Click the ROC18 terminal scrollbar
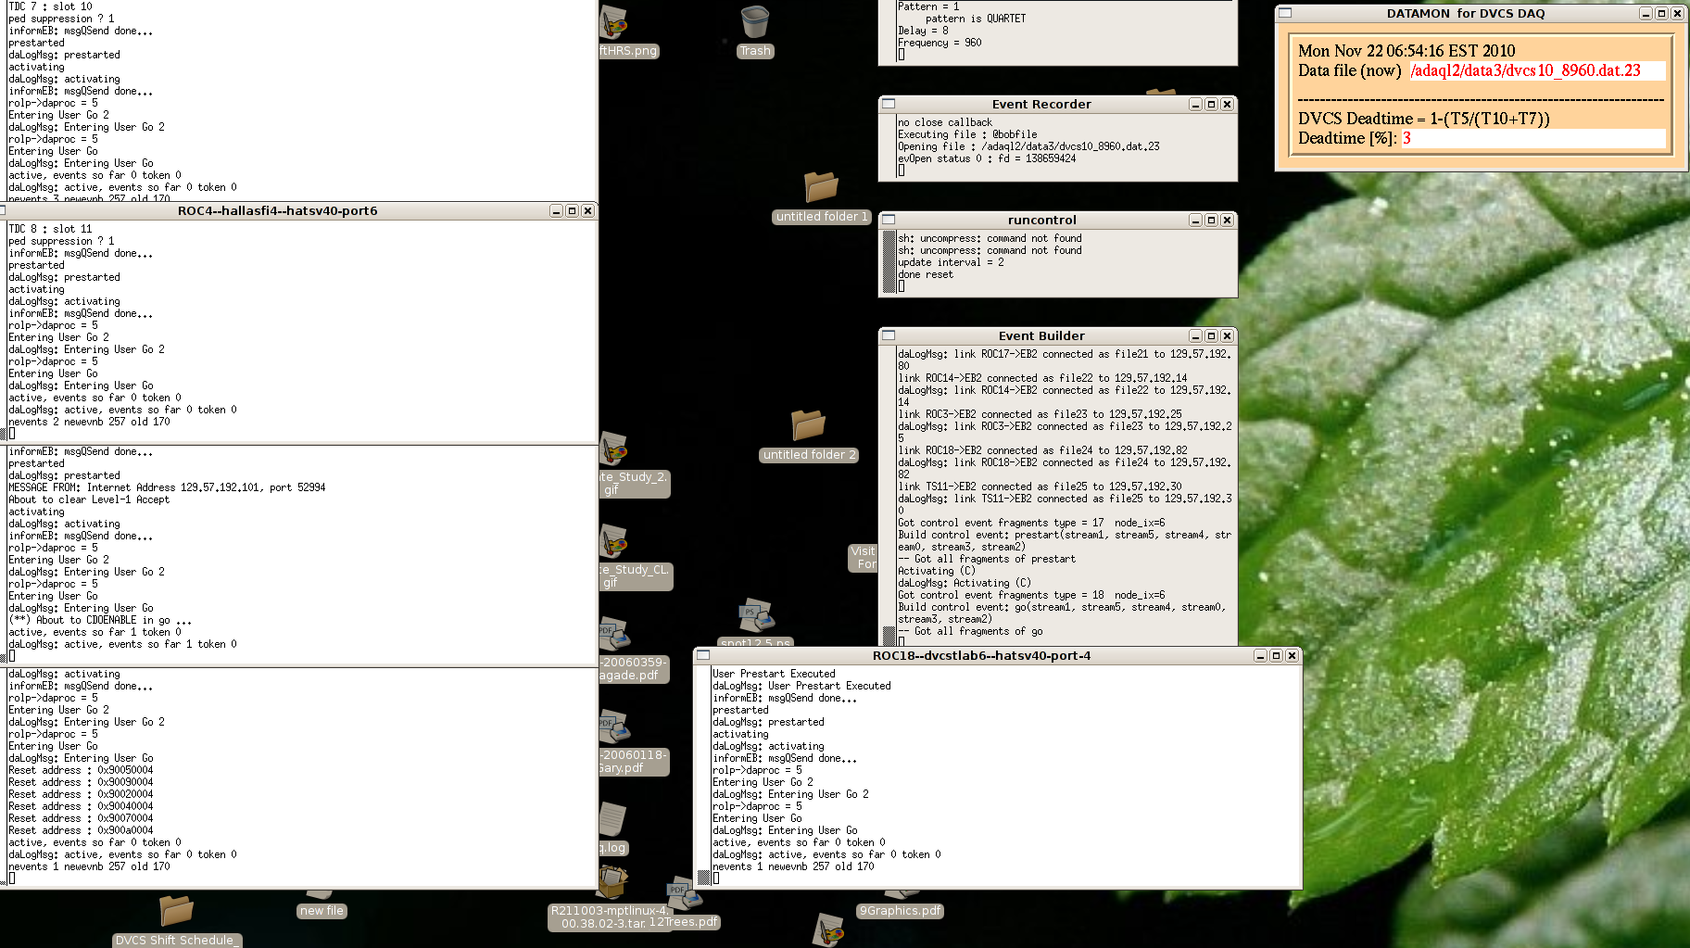The height and width of the screenshot is (948, 1690). 704,776
